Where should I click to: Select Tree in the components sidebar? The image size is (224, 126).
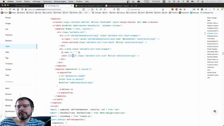[x=7, y=75]
